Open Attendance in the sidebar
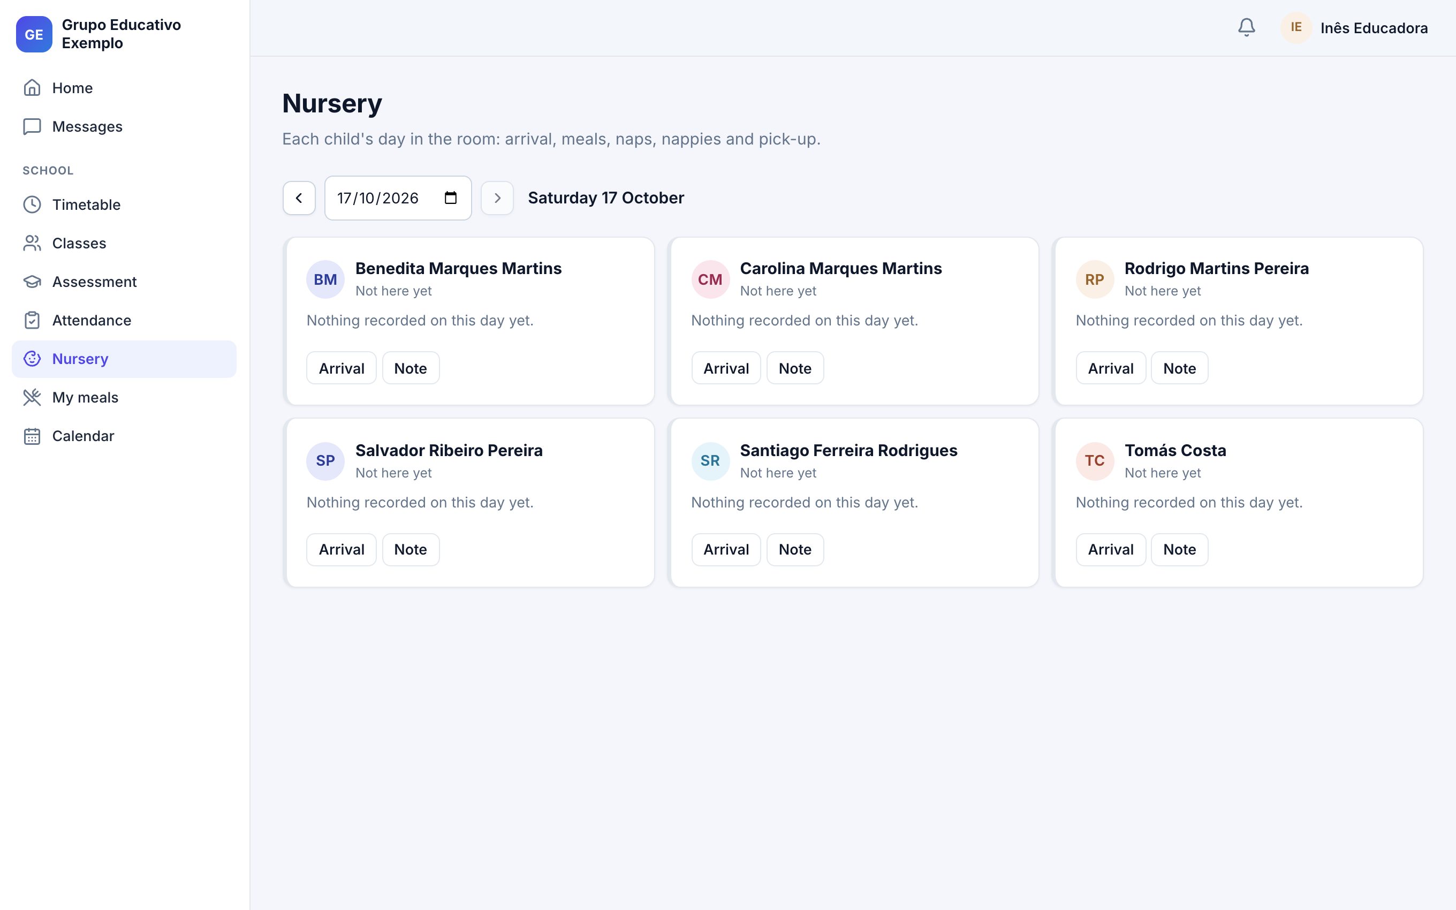This screenshot has width=1456, height=910. pos(124,320)
